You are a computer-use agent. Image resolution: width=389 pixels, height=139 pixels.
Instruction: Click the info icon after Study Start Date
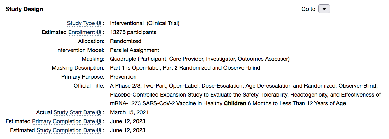pos(99,112)
